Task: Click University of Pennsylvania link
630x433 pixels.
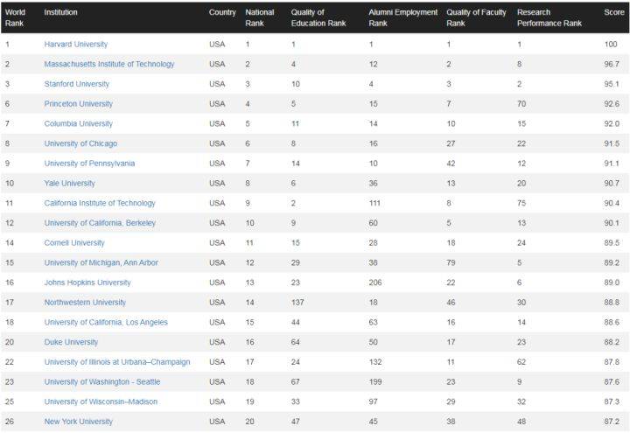Action: coord(89,164)
